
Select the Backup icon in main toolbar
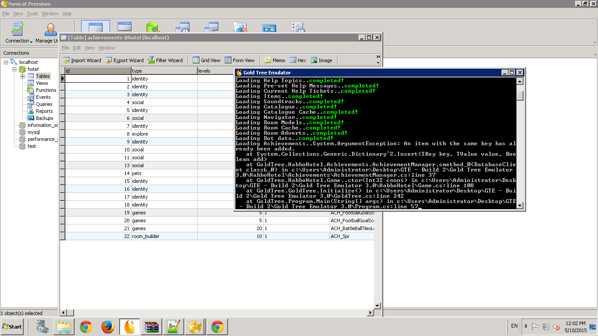[269, 28]
